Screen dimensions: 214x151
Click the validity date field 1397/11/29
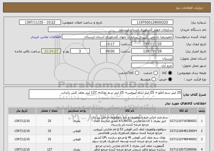[152, 51]
